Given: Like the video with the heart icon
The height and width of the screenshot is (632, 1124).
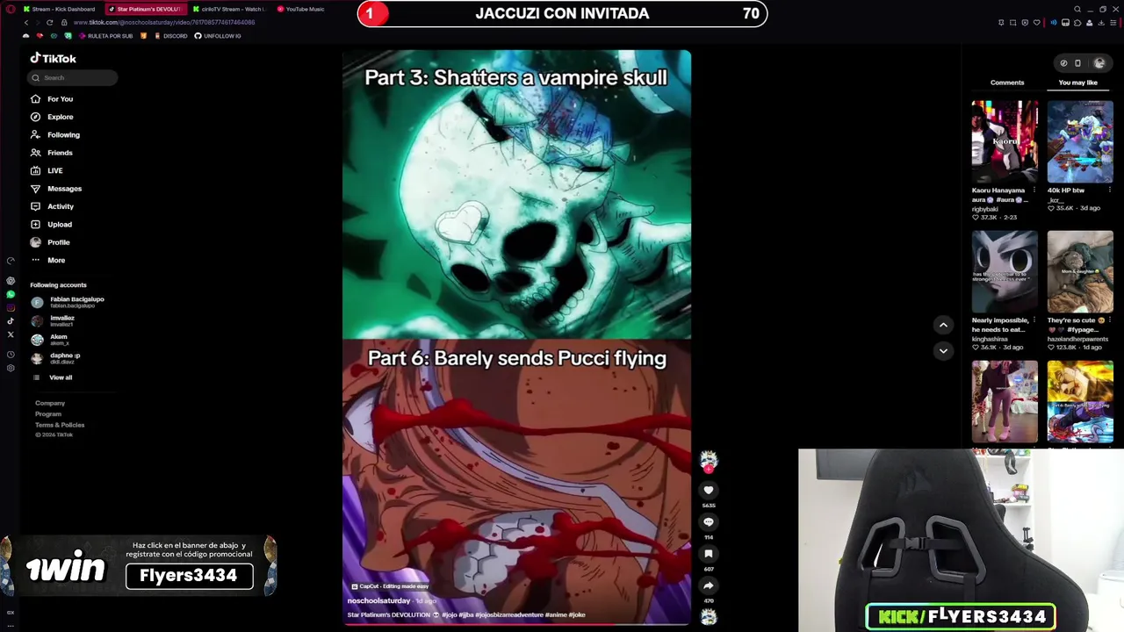Looking at the screenshot, I should click(709, 490).
